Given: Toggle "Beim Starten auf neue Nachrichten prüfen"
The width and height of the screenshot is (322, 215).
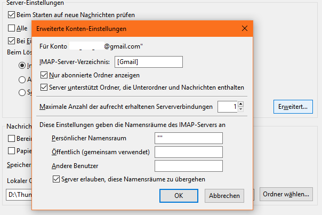Looking at the screenshot, I should 12,14.
